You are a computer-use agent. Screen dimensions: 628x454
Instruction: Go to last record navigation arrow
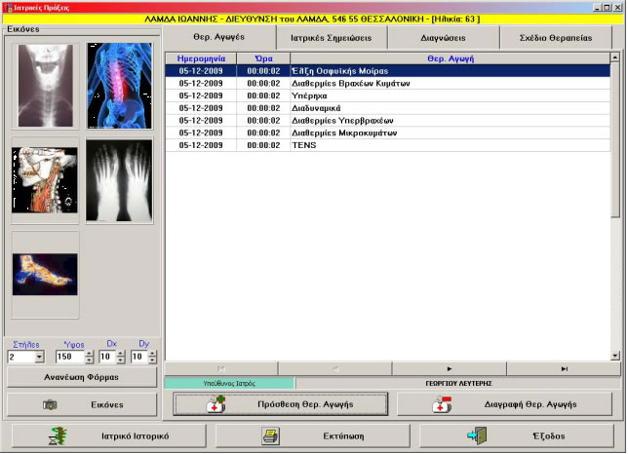coord(565,369)
